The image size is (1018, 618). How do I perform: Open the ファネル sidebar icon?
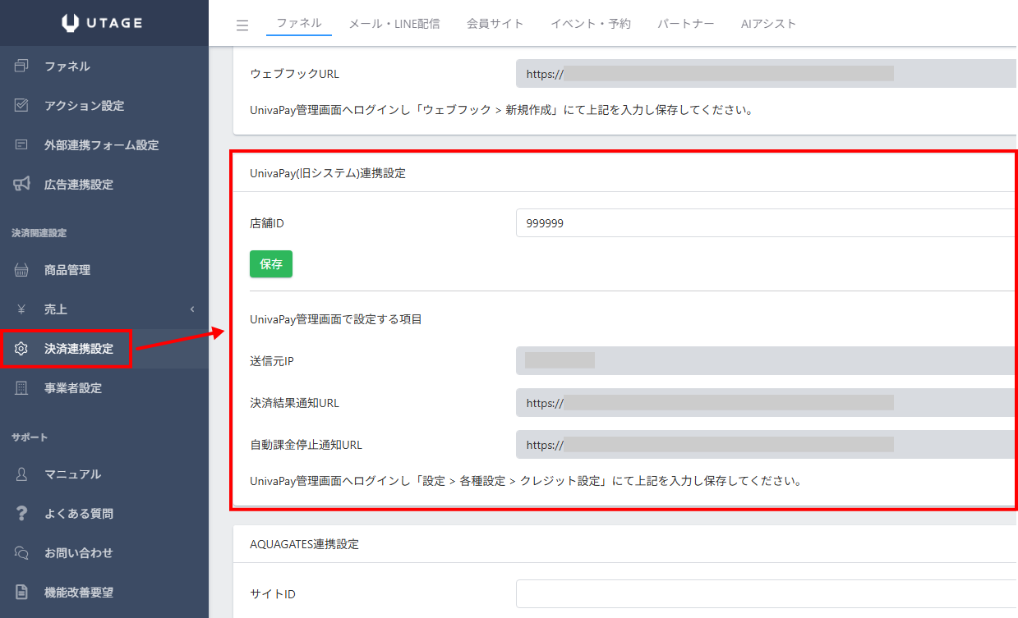[x=22, y=66]
